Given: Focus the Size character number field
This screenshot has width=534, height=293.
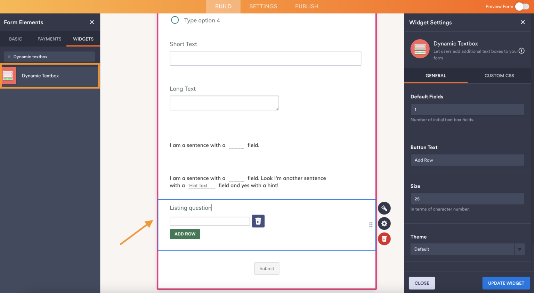Looking at the screenshot, I should (x=467, y=199).
